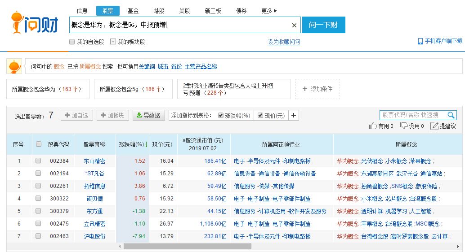Open stock 东山精密 link
The height and width of the screenshot is (252, 465).
click(94, 161)
